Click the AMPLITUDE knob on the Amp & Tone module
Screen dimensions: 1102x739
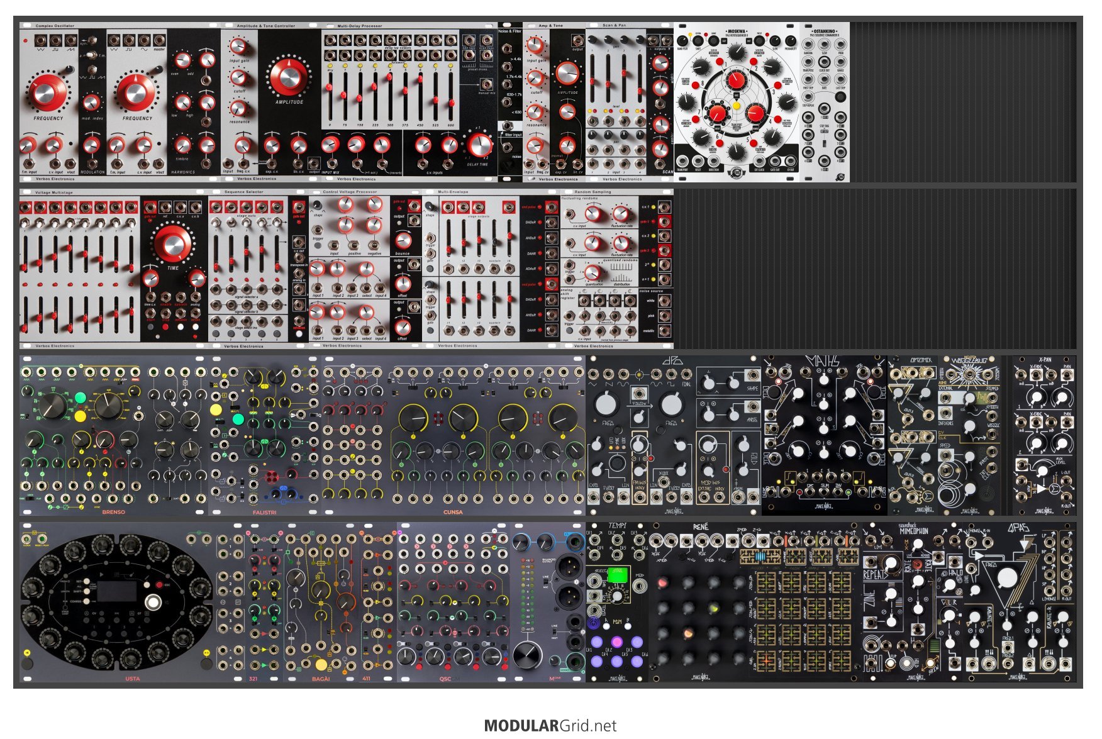[567, 73]
